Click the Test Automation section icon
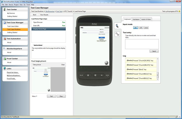Viewport: 182px width, 119px height. click(x=4, y=39)
